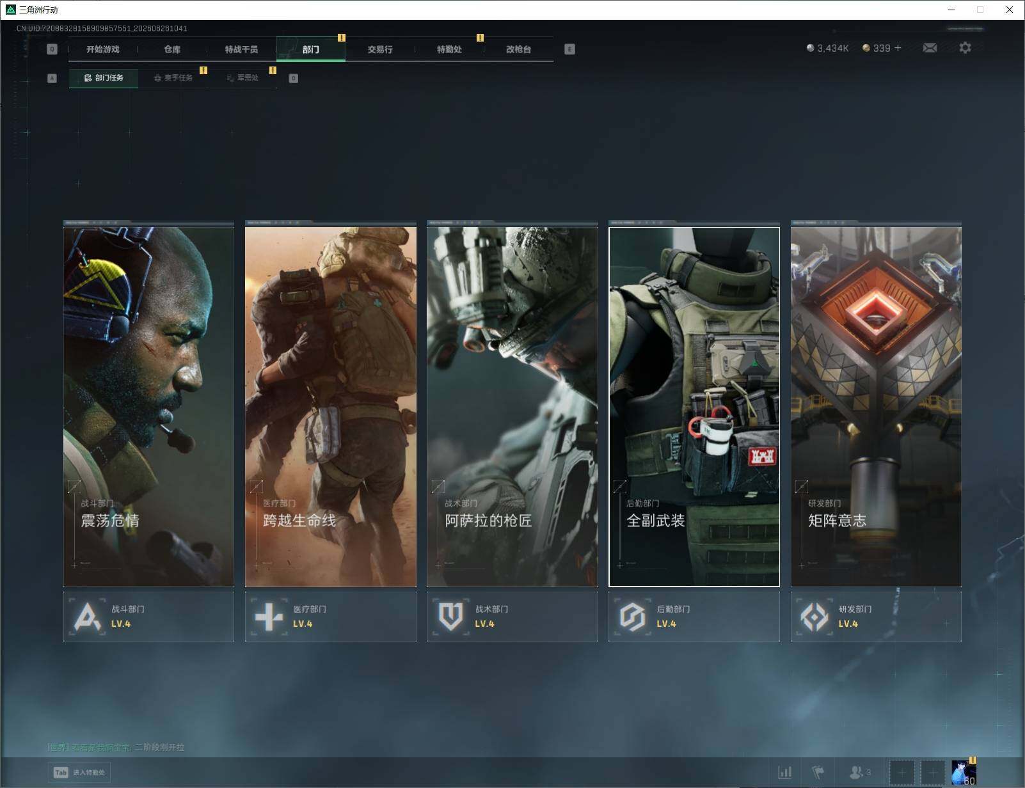Click the 医疗部门 cross emblem icon
Screen dimensions: 1025x788
click(269, 617)
